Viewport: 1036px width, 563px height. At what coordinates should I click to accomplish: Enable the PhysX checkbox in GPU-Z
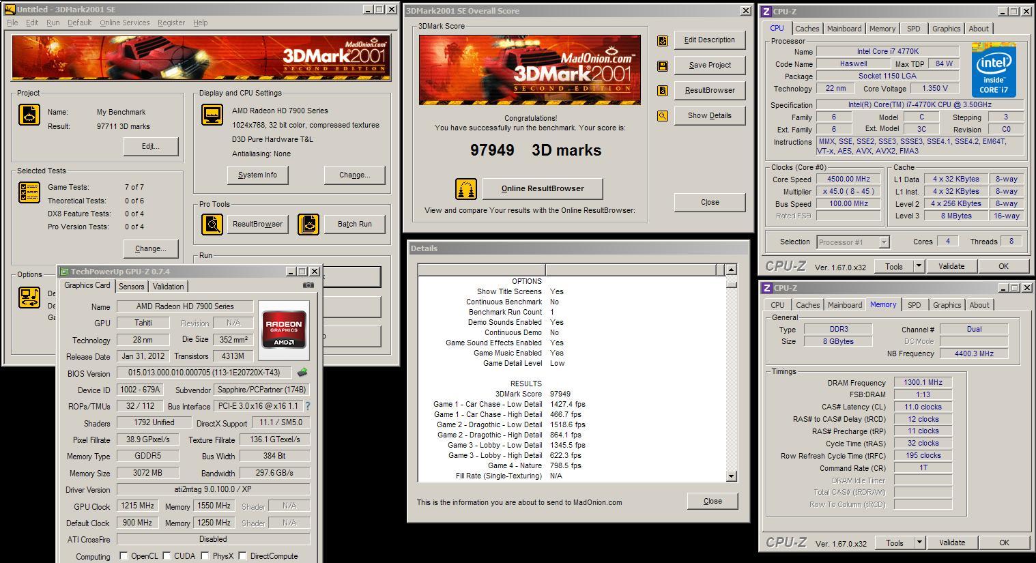coord(204,555)
